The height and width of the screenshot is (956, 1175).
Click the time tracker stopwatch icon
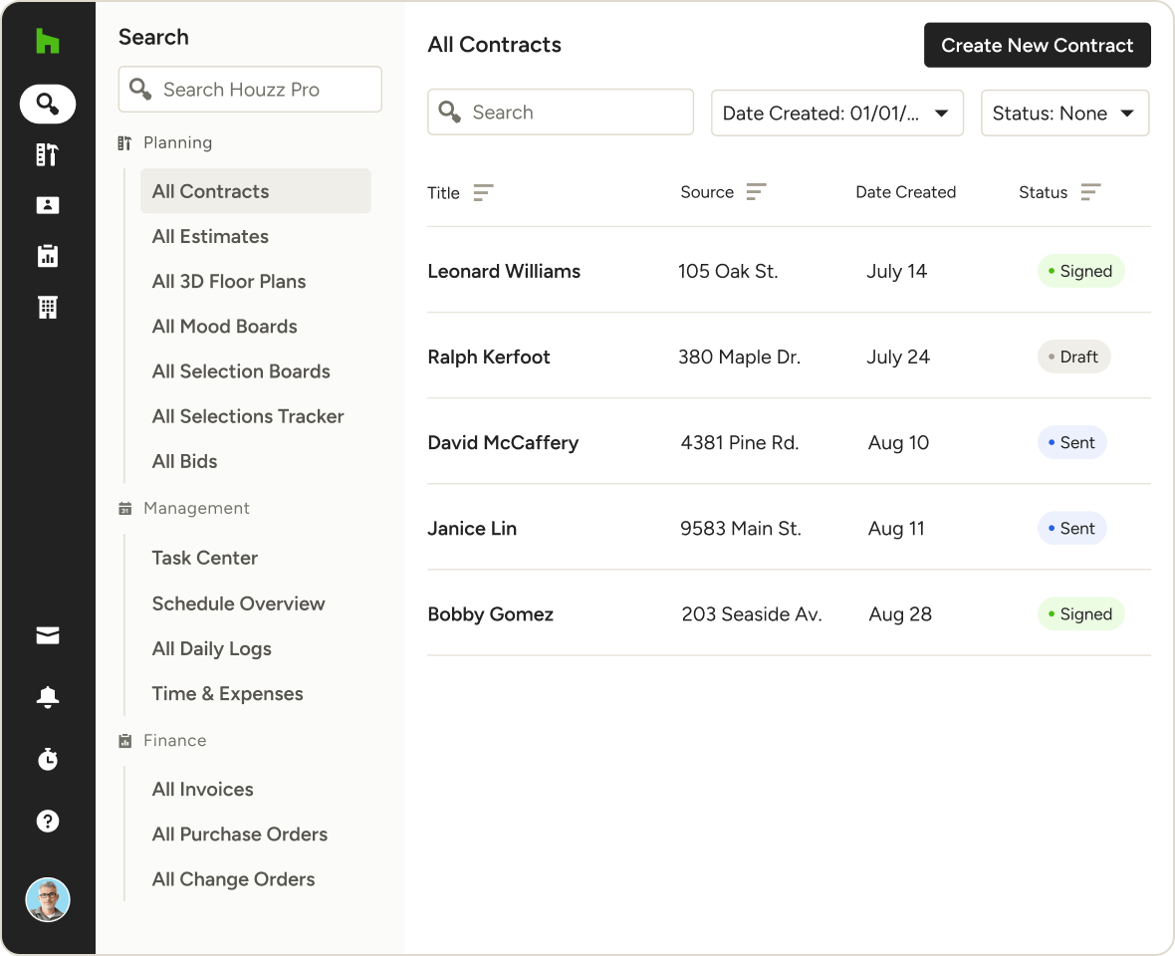click(x=48, y=760)
